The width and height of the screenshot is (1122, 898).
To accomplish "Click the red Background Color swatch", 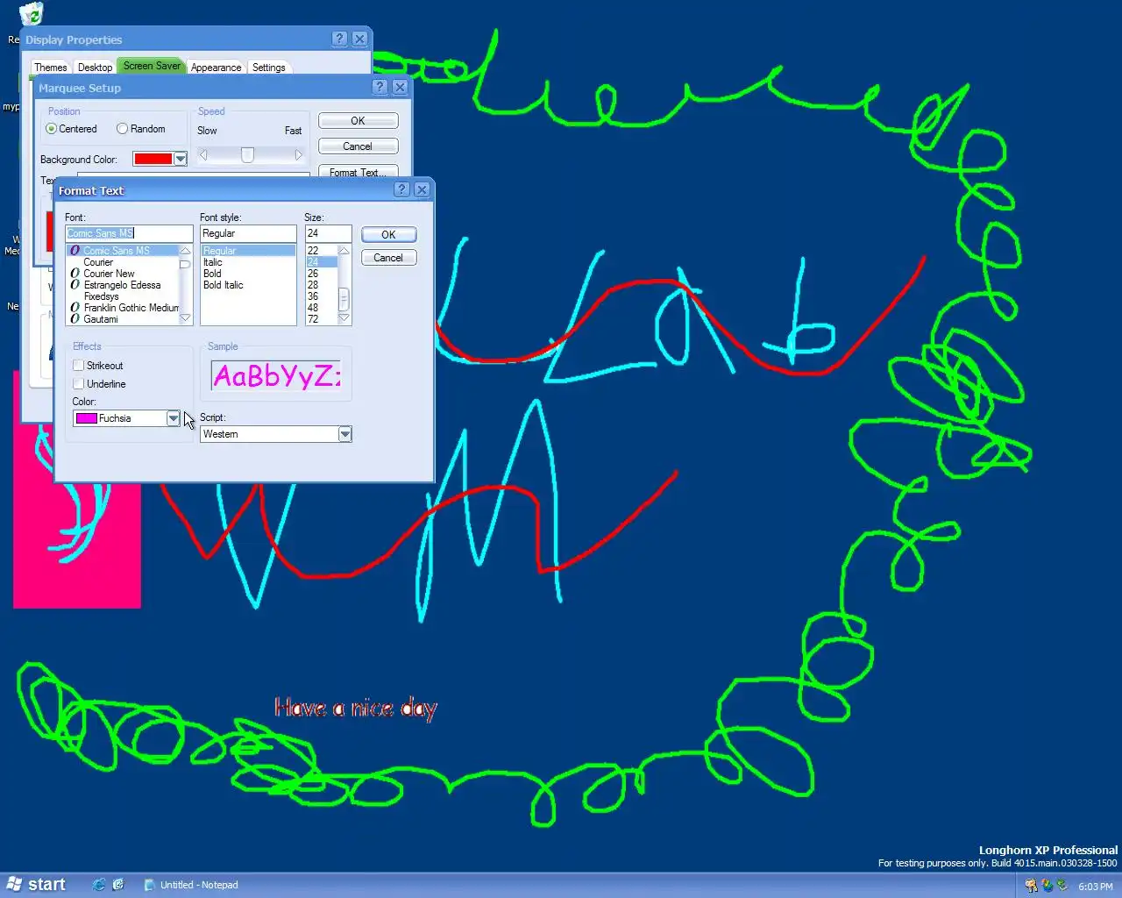I will 153,159.
